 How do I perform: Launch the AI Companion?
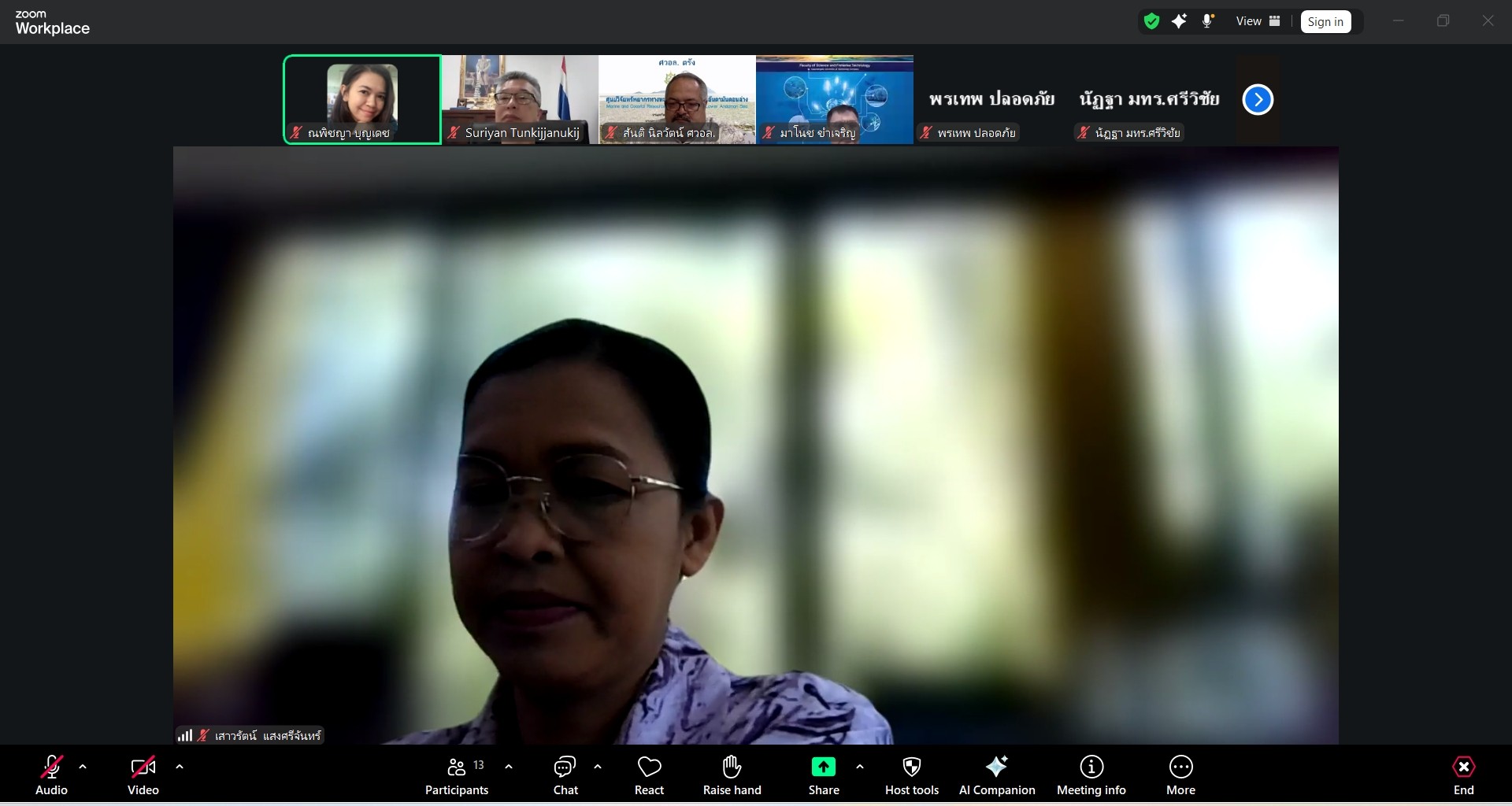tap(996, 775)
